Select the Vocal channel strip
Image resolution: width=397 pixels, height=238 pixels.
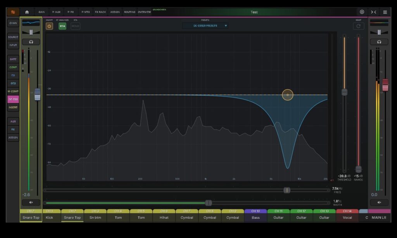347,216
